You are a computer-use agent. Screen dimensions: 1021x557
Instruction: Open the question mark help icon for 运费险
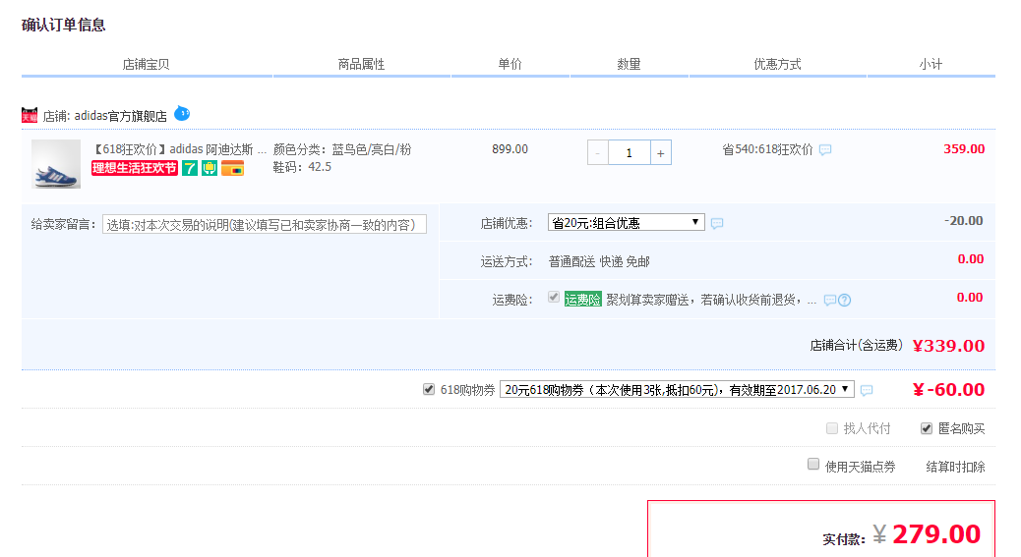(845, 301)
